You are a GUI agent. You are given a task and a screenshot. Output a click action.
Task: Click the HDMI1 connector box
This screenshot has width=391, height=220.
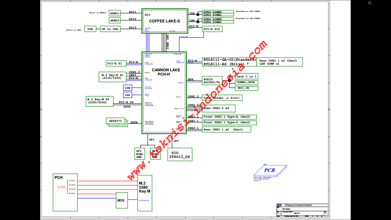coord(115,13)
